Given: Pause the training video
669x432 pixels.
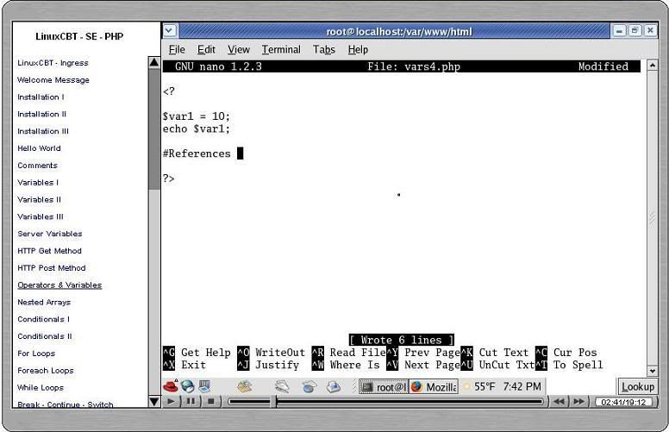Looking at the screenshot, I should [x=191, y=401].
